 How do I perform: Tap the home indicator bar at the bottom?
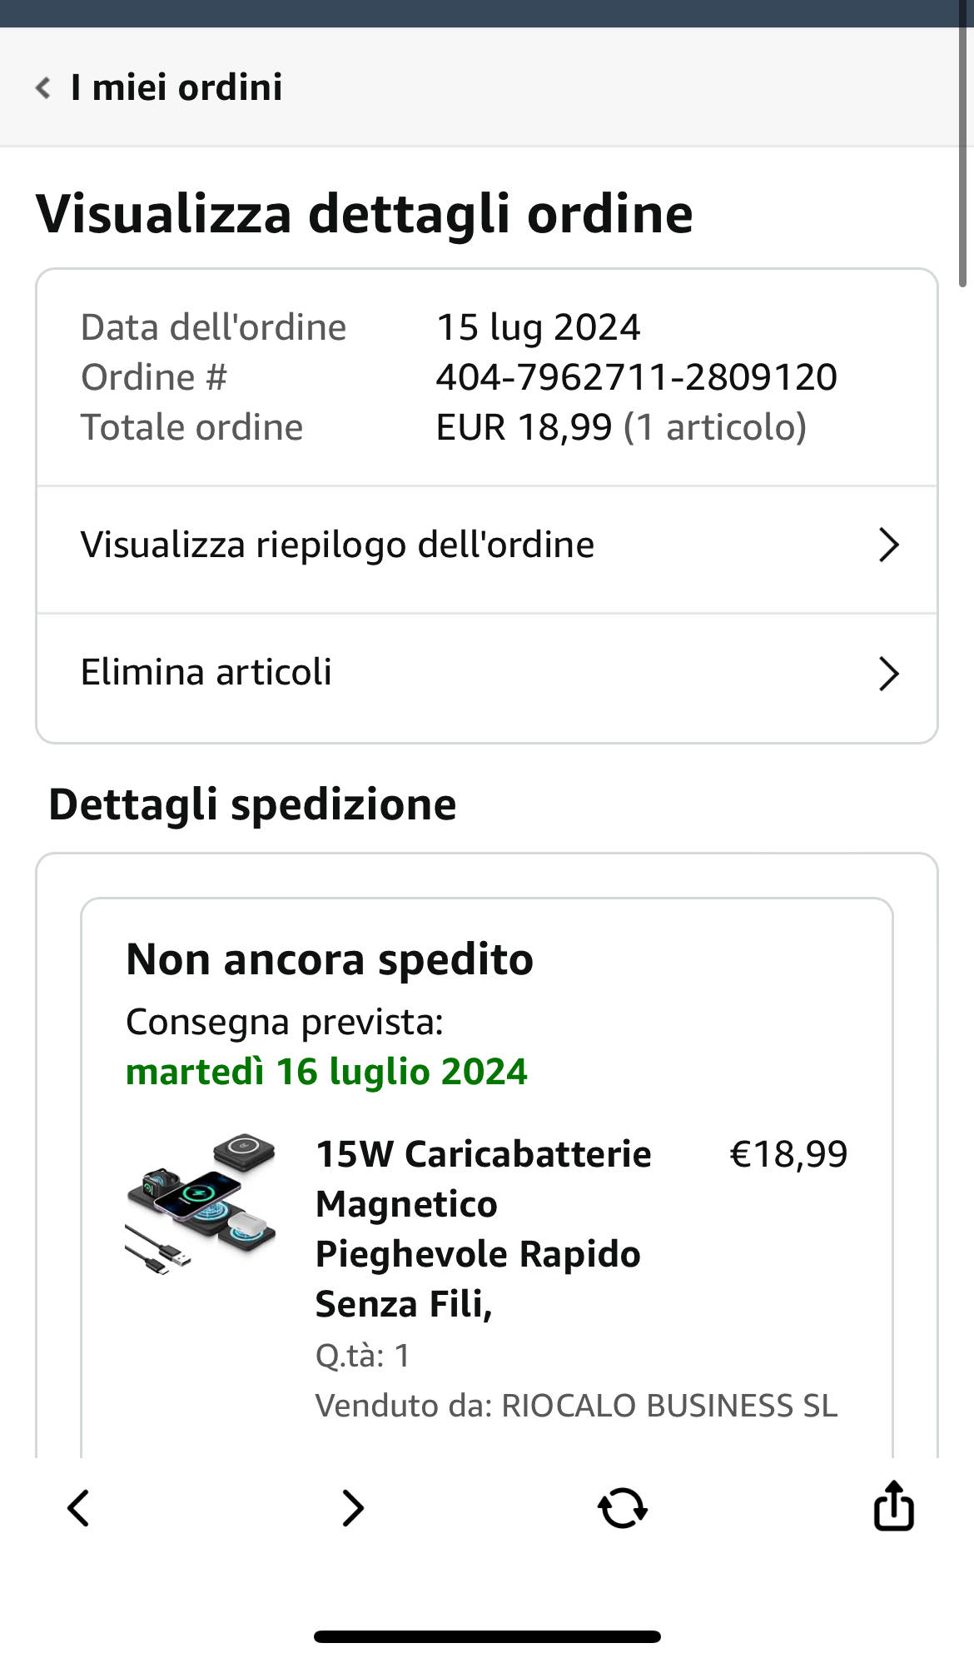(487, 1636)
